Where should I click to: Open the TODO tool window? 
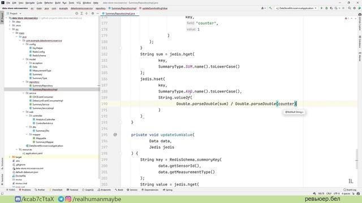11,190
